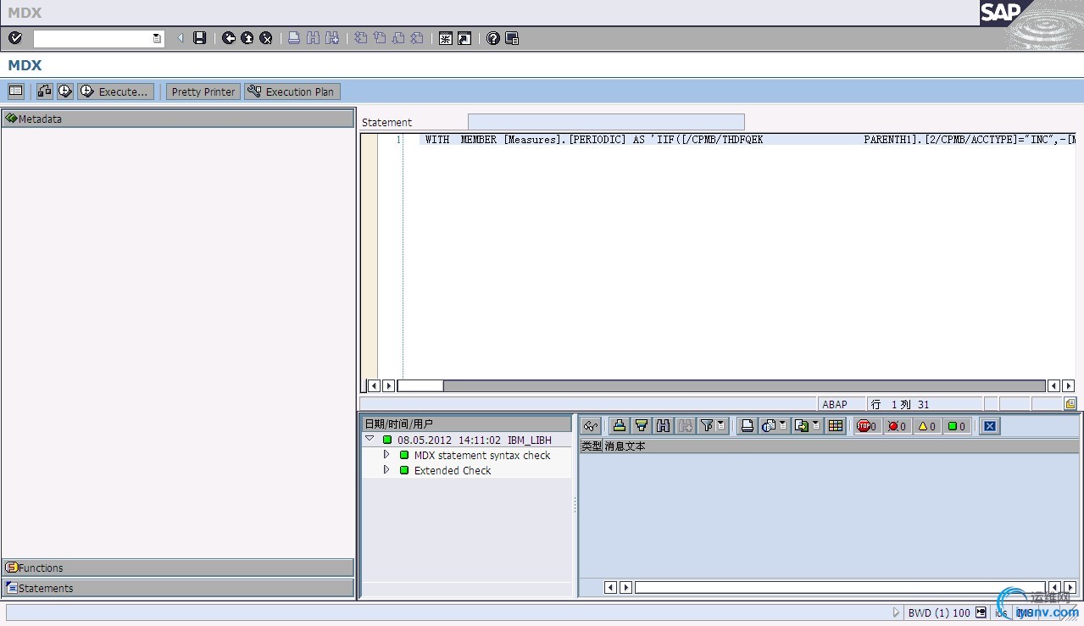Click the green checkmark Enter icon
Screen dimensions: 1084x626
pos(15,38)
